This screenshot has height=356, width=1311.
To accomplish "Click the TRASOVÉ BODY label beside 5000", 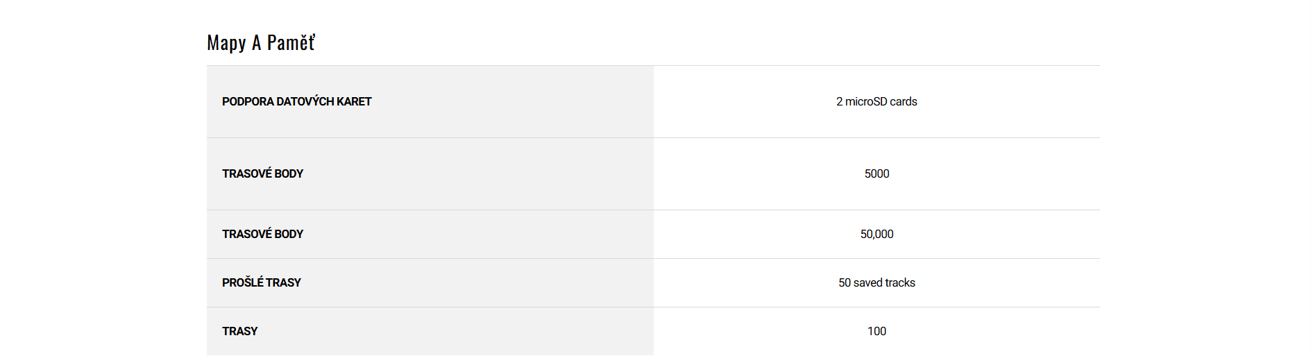I will pos(262,174).
